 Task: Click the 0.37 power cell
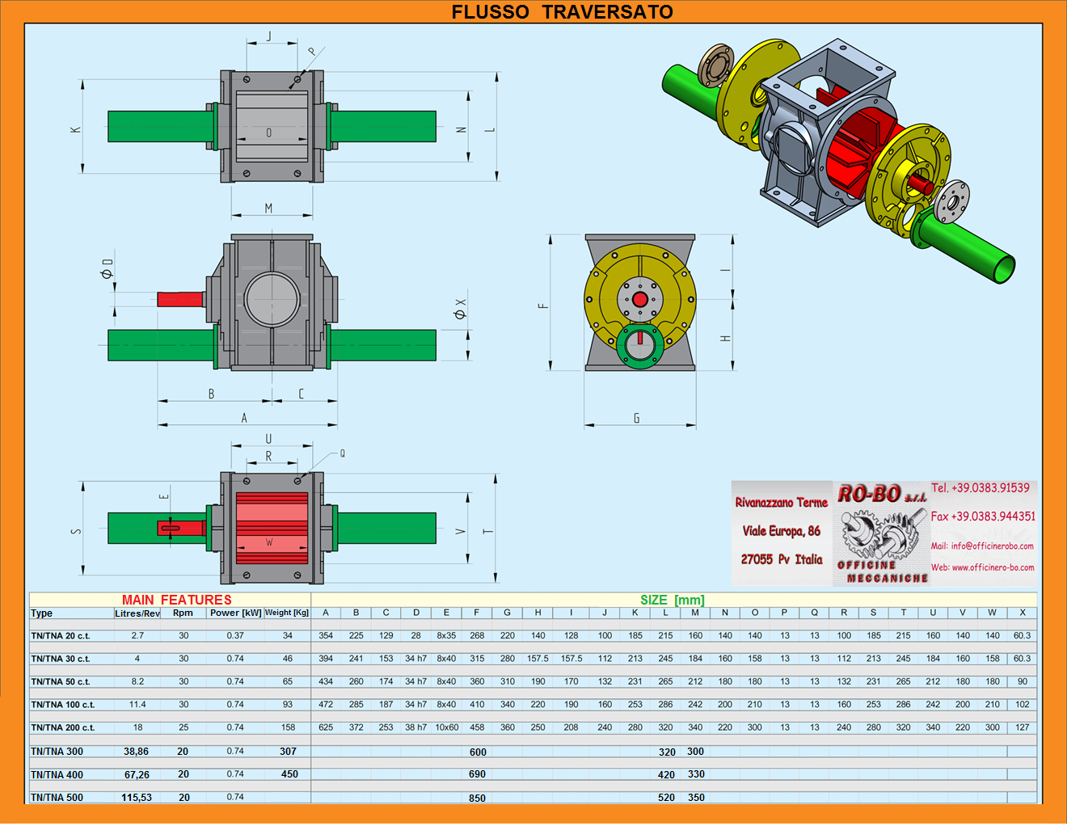pos(235,636)
